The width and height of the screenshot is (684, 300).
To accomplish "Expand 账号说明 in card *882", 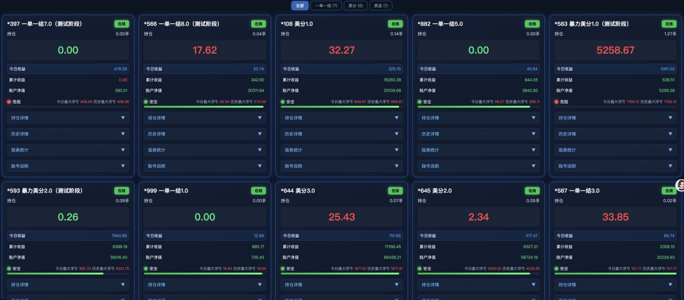I will (478, 166).
